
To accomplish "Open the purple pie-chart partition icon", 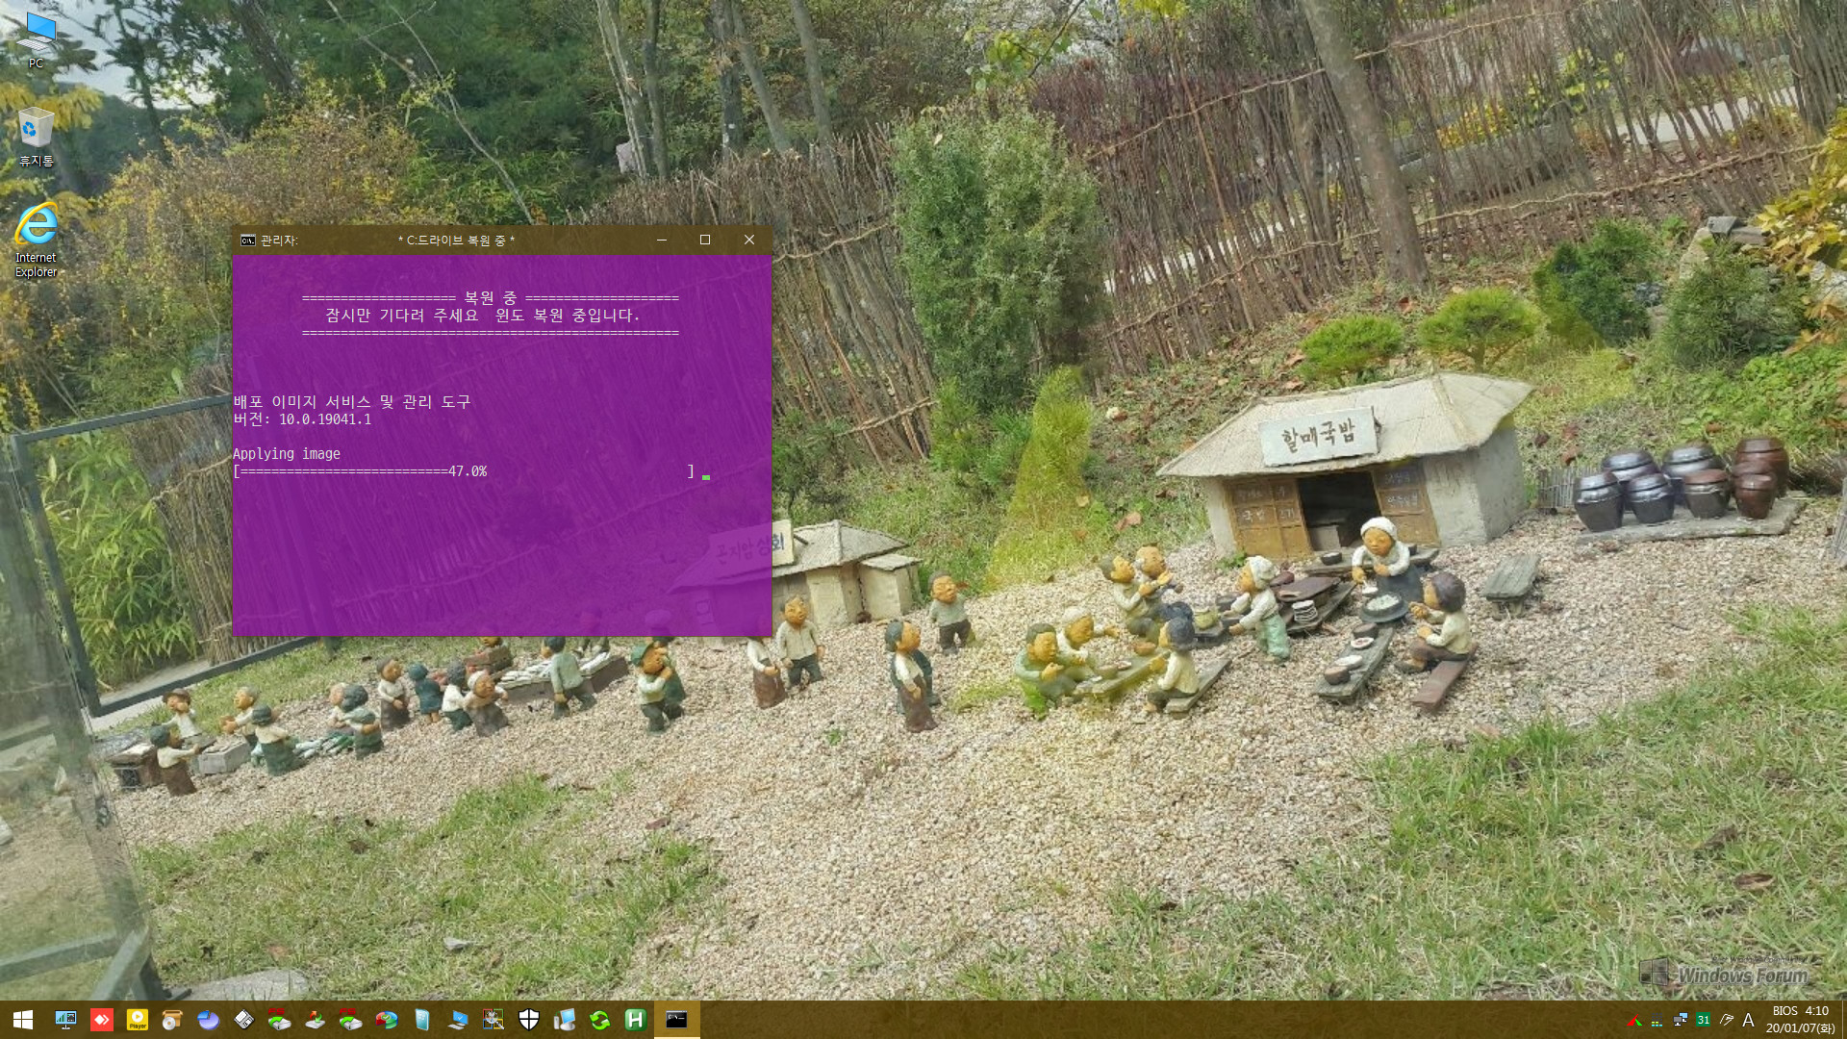I will coord(208,1020).
